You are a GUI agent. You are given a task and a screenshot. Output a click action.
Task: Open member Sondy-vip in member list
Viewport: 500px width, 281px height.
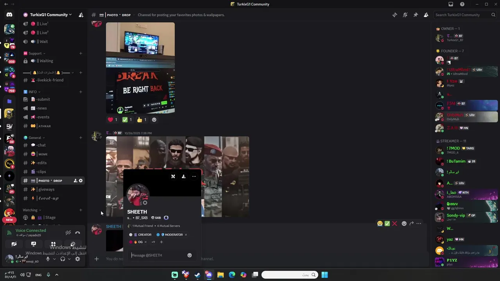[x=467, y=217]
